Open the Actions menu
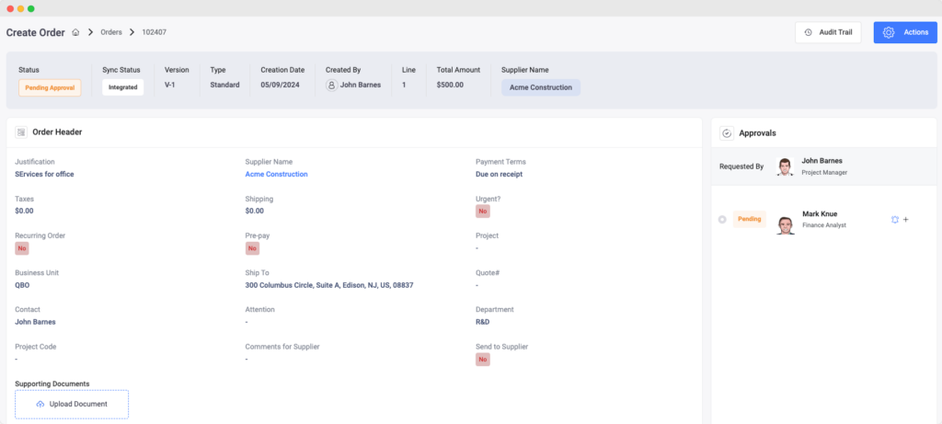 [905, 32]
